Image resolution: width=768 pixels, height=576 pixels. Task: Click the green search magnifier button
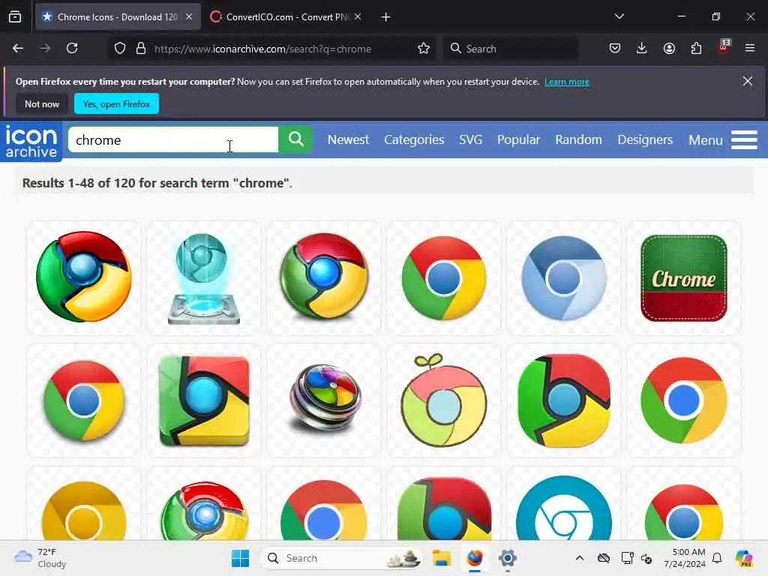click(x=295, y=140)
